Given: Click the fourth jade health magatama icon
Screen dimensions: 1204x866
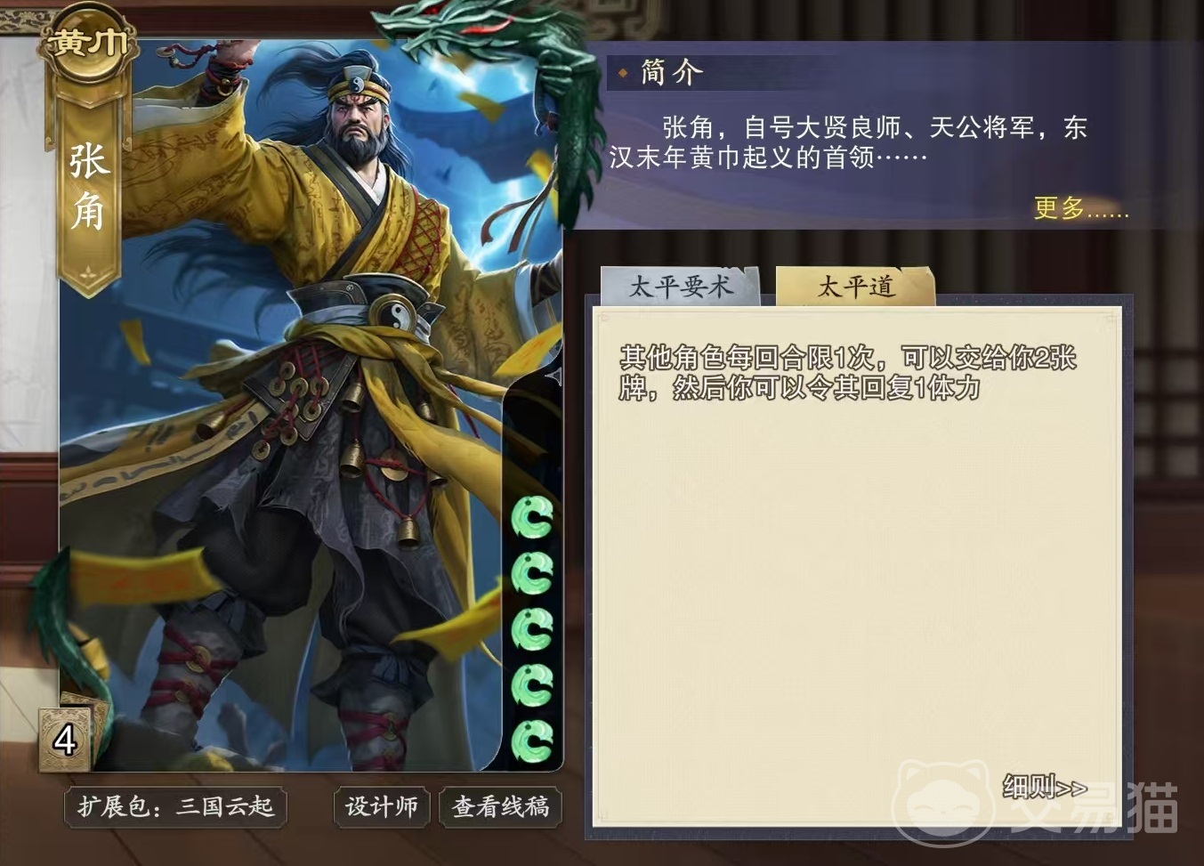Looking at the screenshot, I should [532, 685].
